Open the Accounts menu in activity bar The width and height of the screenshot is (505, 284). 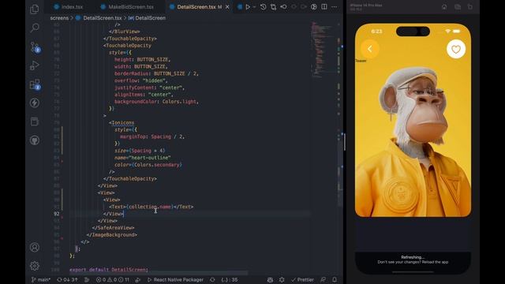(x=35, y=247)
